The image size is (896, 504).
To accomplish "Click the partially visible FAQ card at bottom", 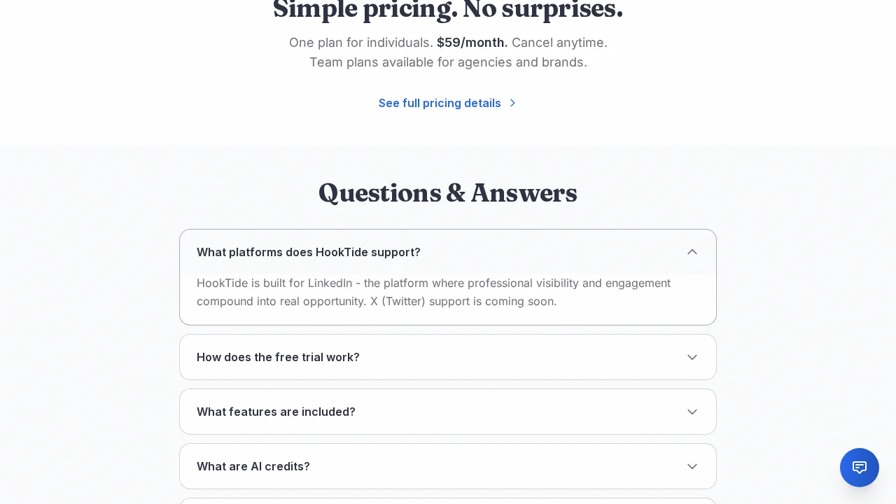I will coord(448,501).
